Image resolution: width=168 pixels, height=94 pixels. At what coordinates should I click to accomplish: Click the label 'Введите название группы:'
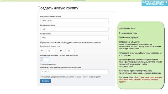pyautogui.click(x=51, y=17)
